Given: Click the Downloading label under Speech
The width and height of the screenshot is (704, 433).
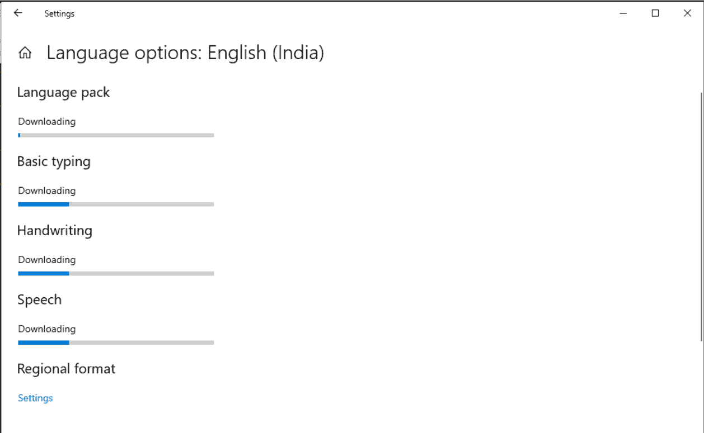Looking at the screenshot, I should click(46, 329).
